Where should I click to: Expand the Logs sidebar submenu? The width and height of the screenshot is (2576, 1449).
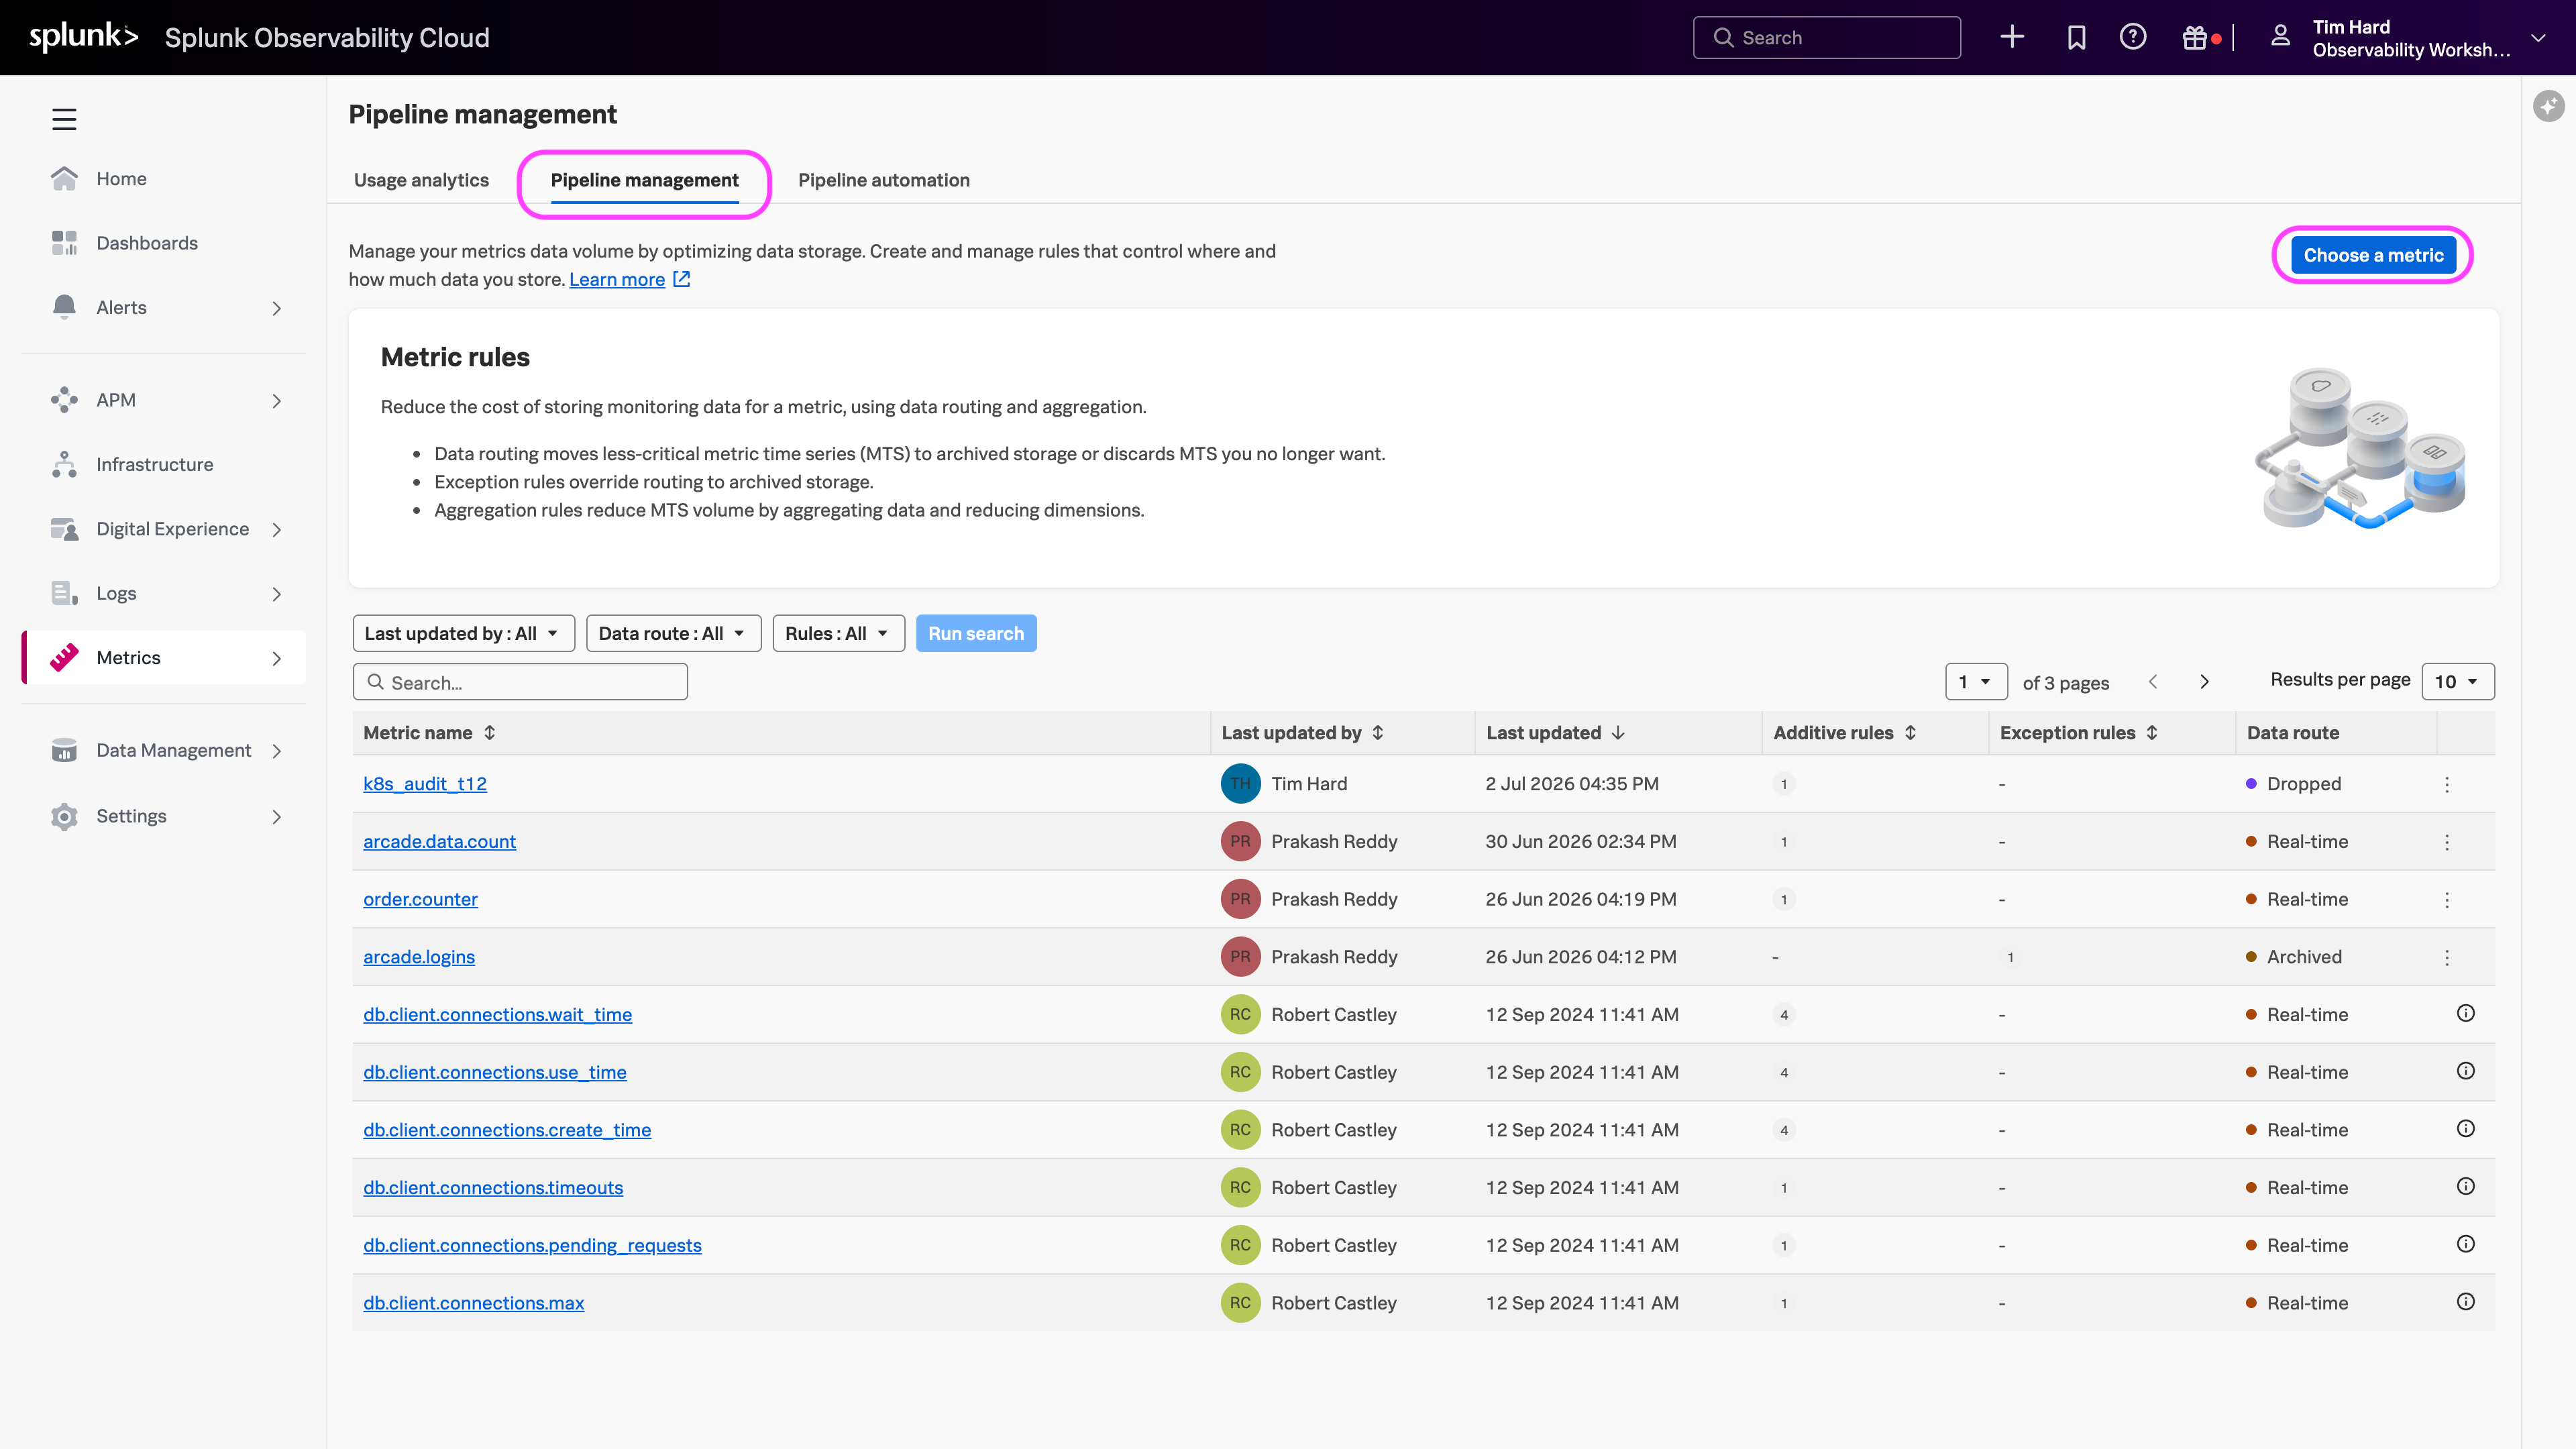click(x=277, y=593)
